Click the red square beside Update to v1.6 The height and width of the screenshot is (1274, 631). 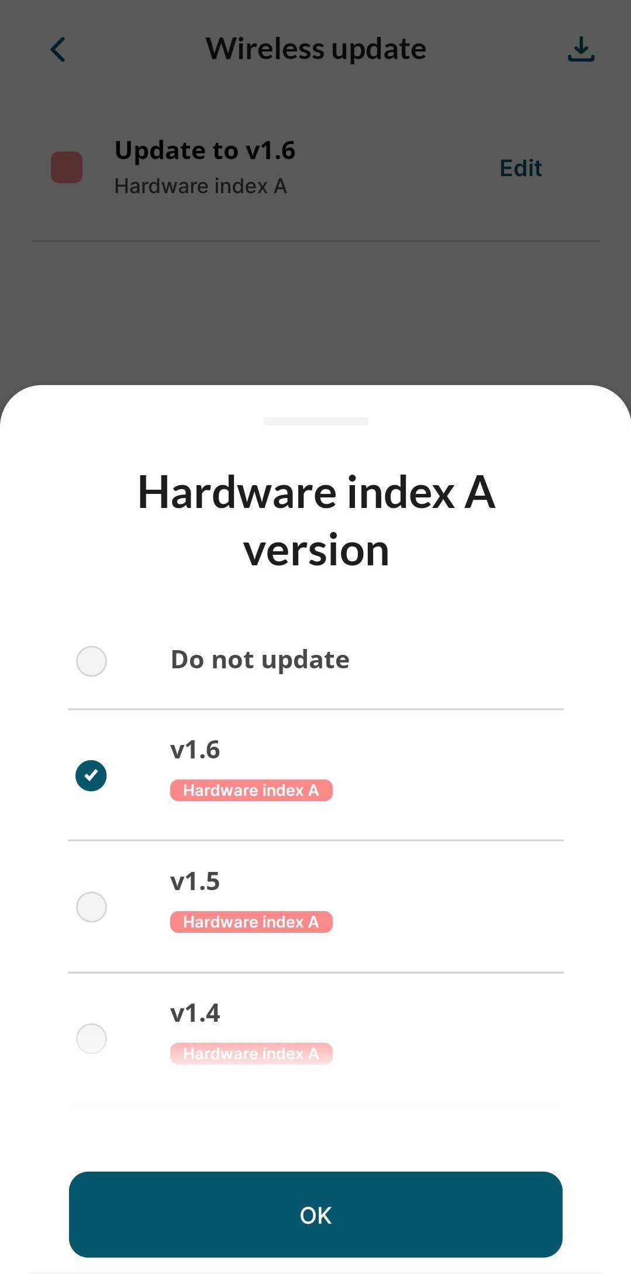(x=67, y=167)
